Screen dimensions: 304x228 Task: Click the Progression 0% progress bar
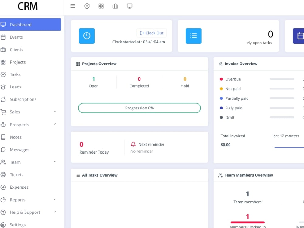[139, 108]
